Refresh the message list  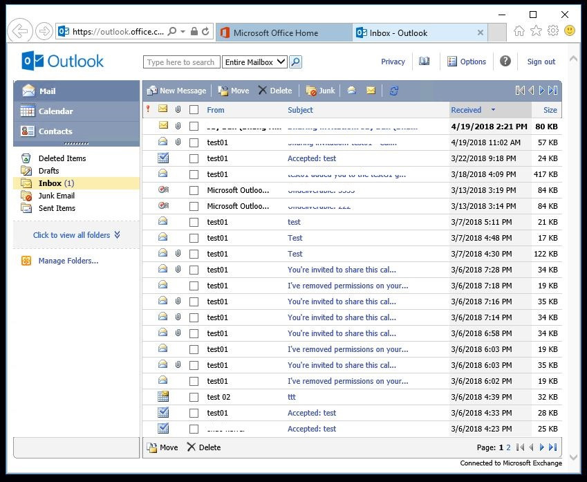(x=393, y=90)
